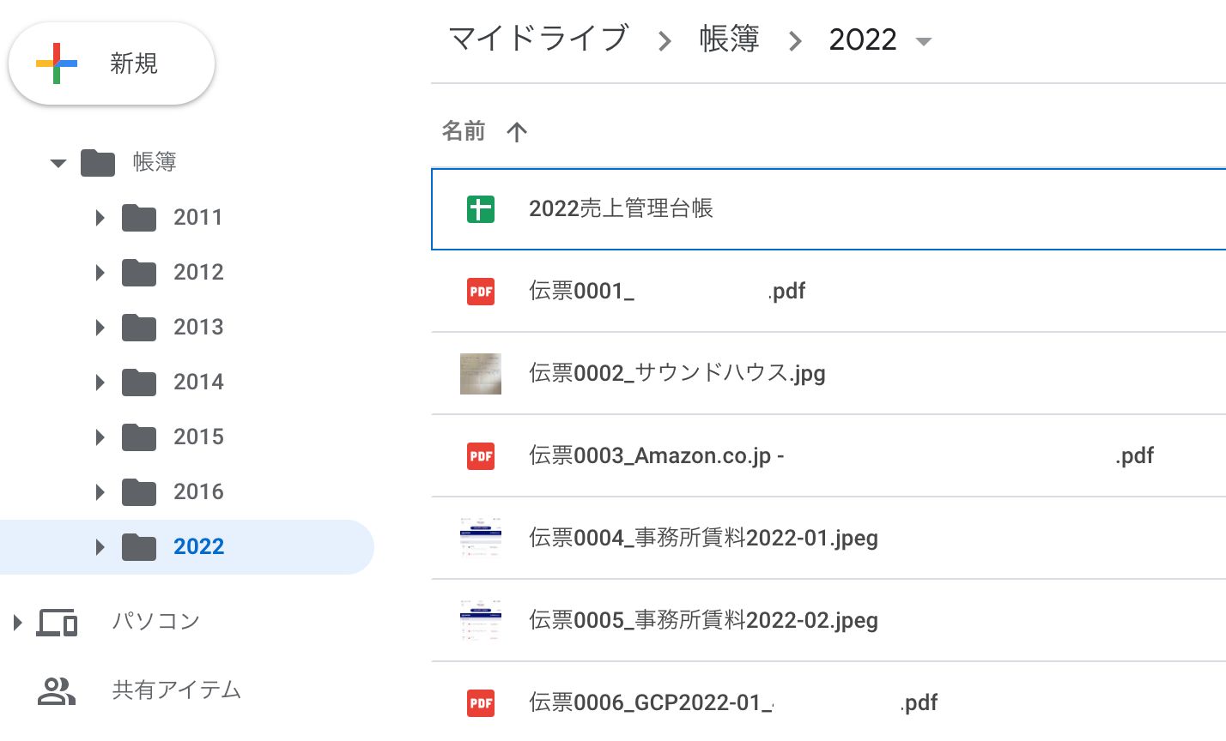1226x741 pixels.
Task: Expand the 2011 folder in sidebar
Action: click(x=100, y=218)
